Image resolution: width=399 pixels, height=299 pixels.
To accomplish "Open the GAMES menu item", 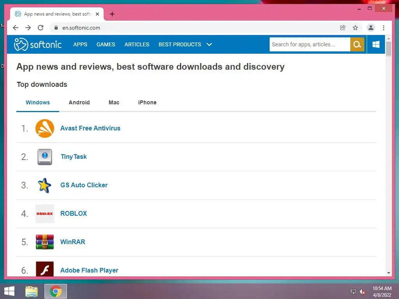I will pyautogui.click(x=106, y=44).
